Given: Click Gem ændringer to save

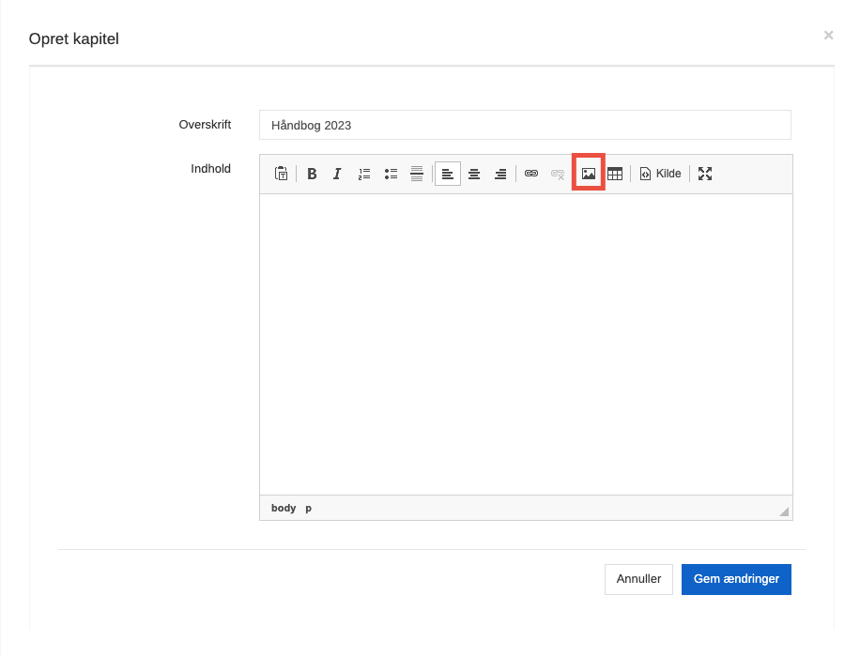Looking at the screenshot, I should (736, 579).
